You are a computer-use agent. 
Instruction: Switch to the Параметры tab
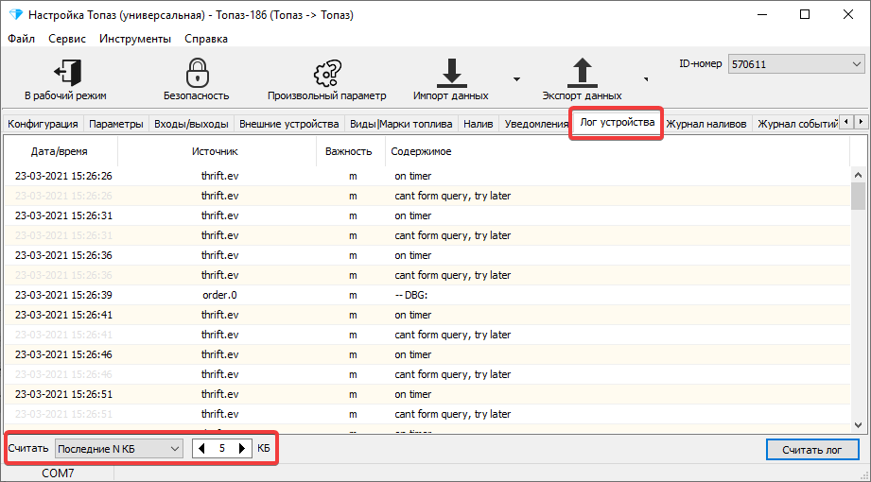pos(116,124)
